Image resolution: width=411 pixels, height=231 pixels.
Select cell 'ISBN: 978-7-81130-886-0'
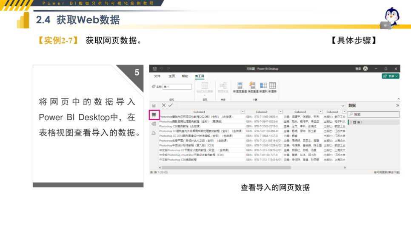264,131
